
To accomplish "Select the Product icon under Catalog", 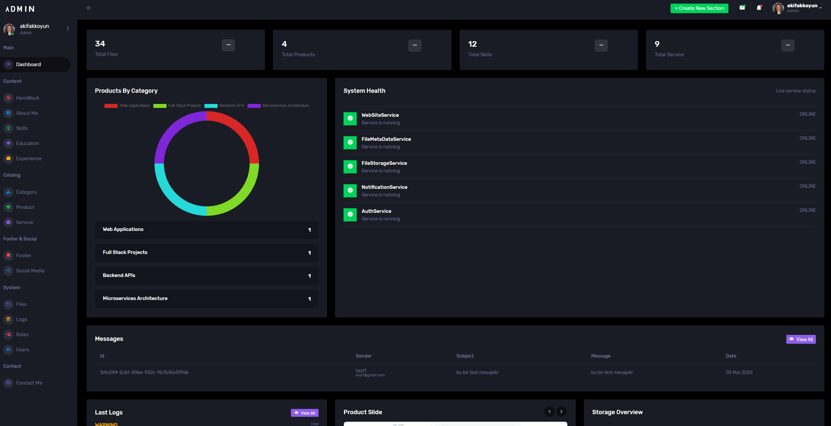I will pyautogui.click(x=8, y=207).
